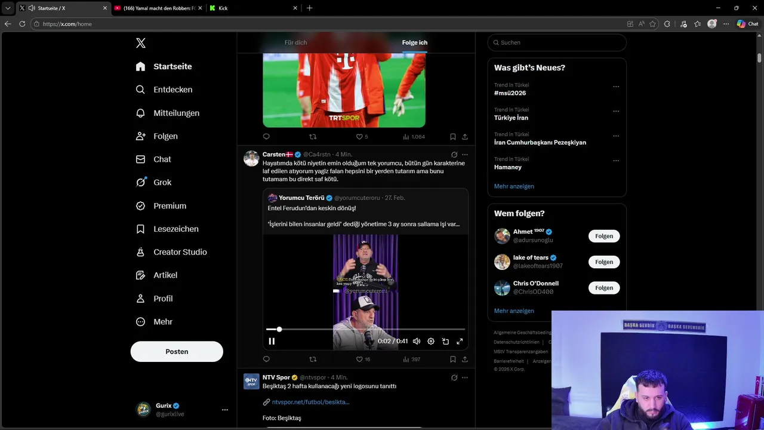
Task: Open Grok action on Carsten's post
Action: (x=454, y=155)
